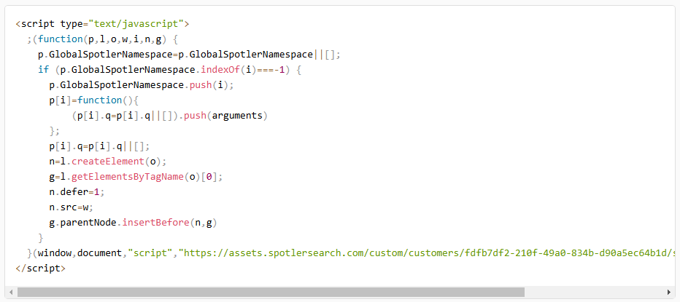Screen dimensions: 680x302
Task: Click the push(arguments) line
Action: click(x=169, y=116)
